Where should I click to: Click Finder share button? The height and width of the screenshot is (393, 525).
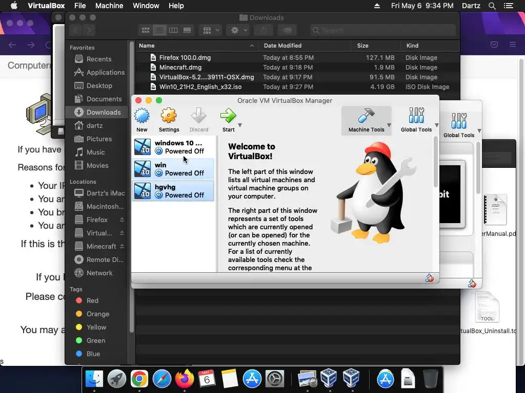pyautogui.click(x=264, y=30)
